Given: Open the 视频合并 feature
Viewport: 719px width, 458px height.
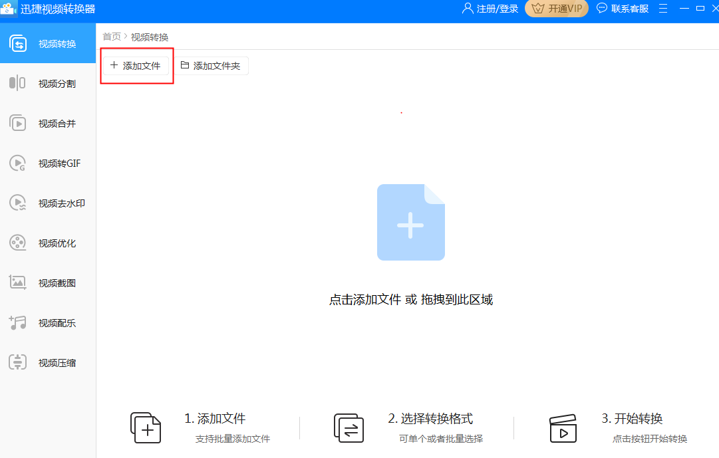Looking at the screenshot, I should point(48,122).
